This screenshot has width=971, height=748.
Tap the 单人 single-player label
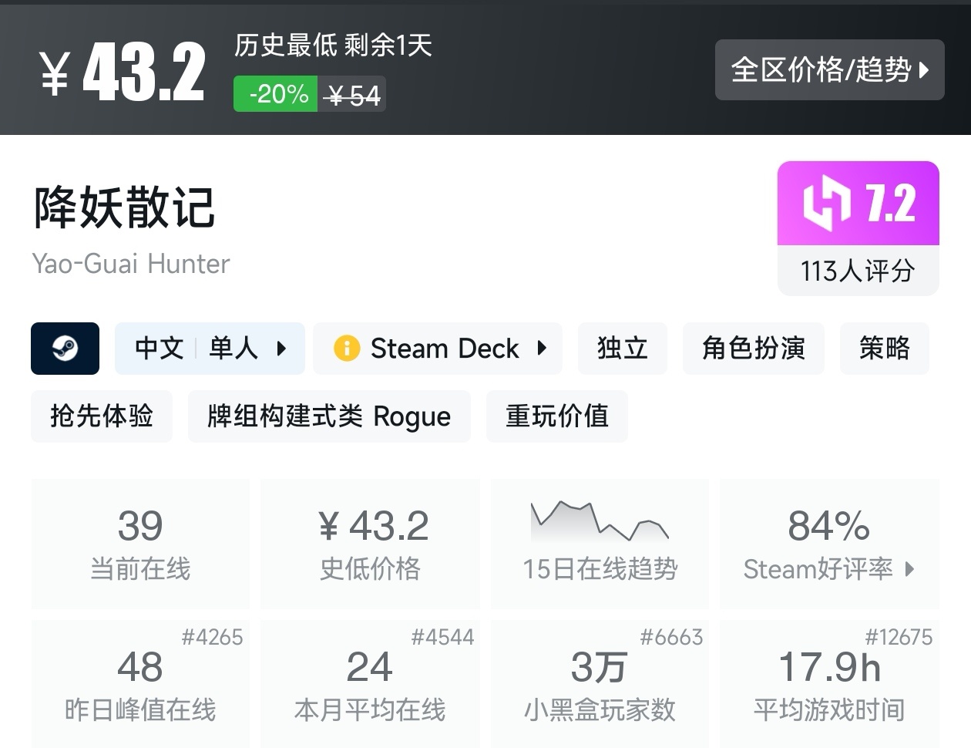click(234, 349)
